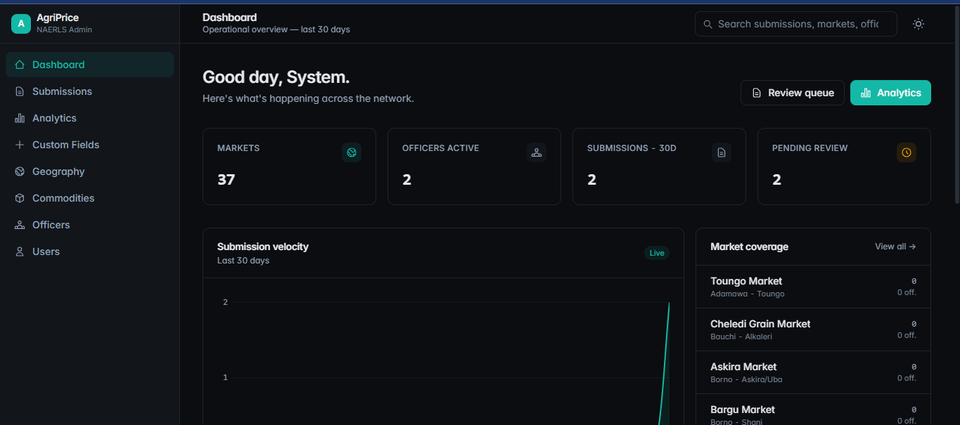Screen dimensions: 960x425
Task: Open the Commodities section
Action: (x=89, y=198)
